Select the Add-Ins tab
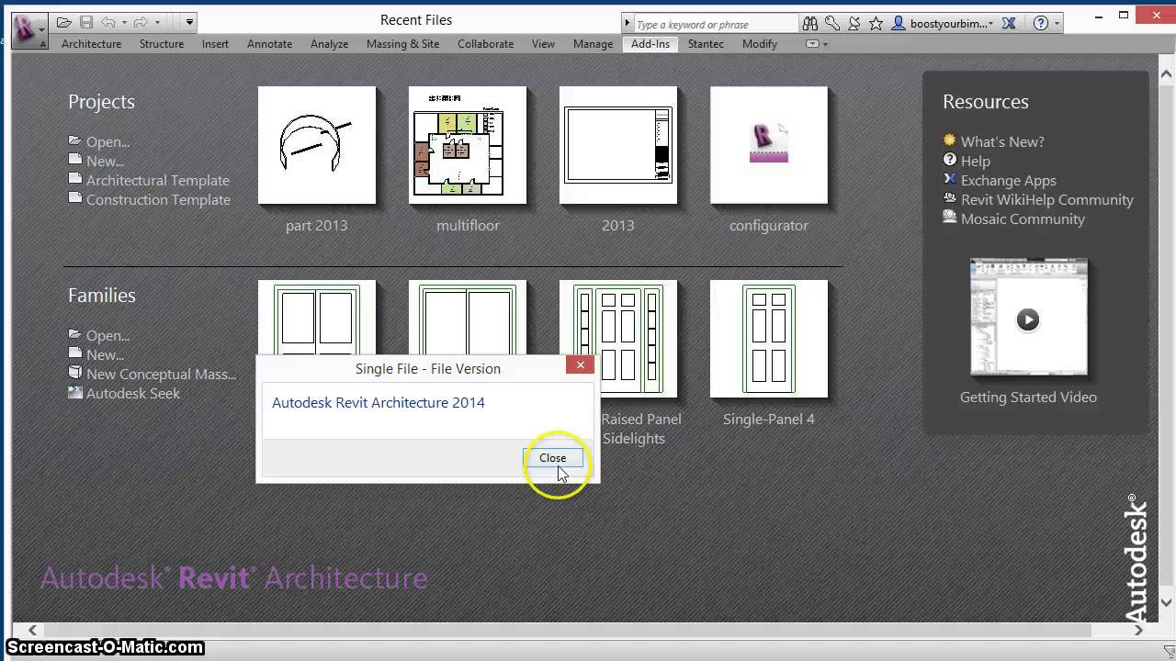 coord(650,43)
